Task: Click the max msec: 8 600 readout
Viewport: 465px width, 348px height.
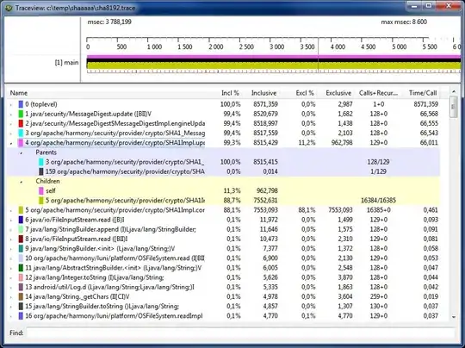Action: coord(404,22)
